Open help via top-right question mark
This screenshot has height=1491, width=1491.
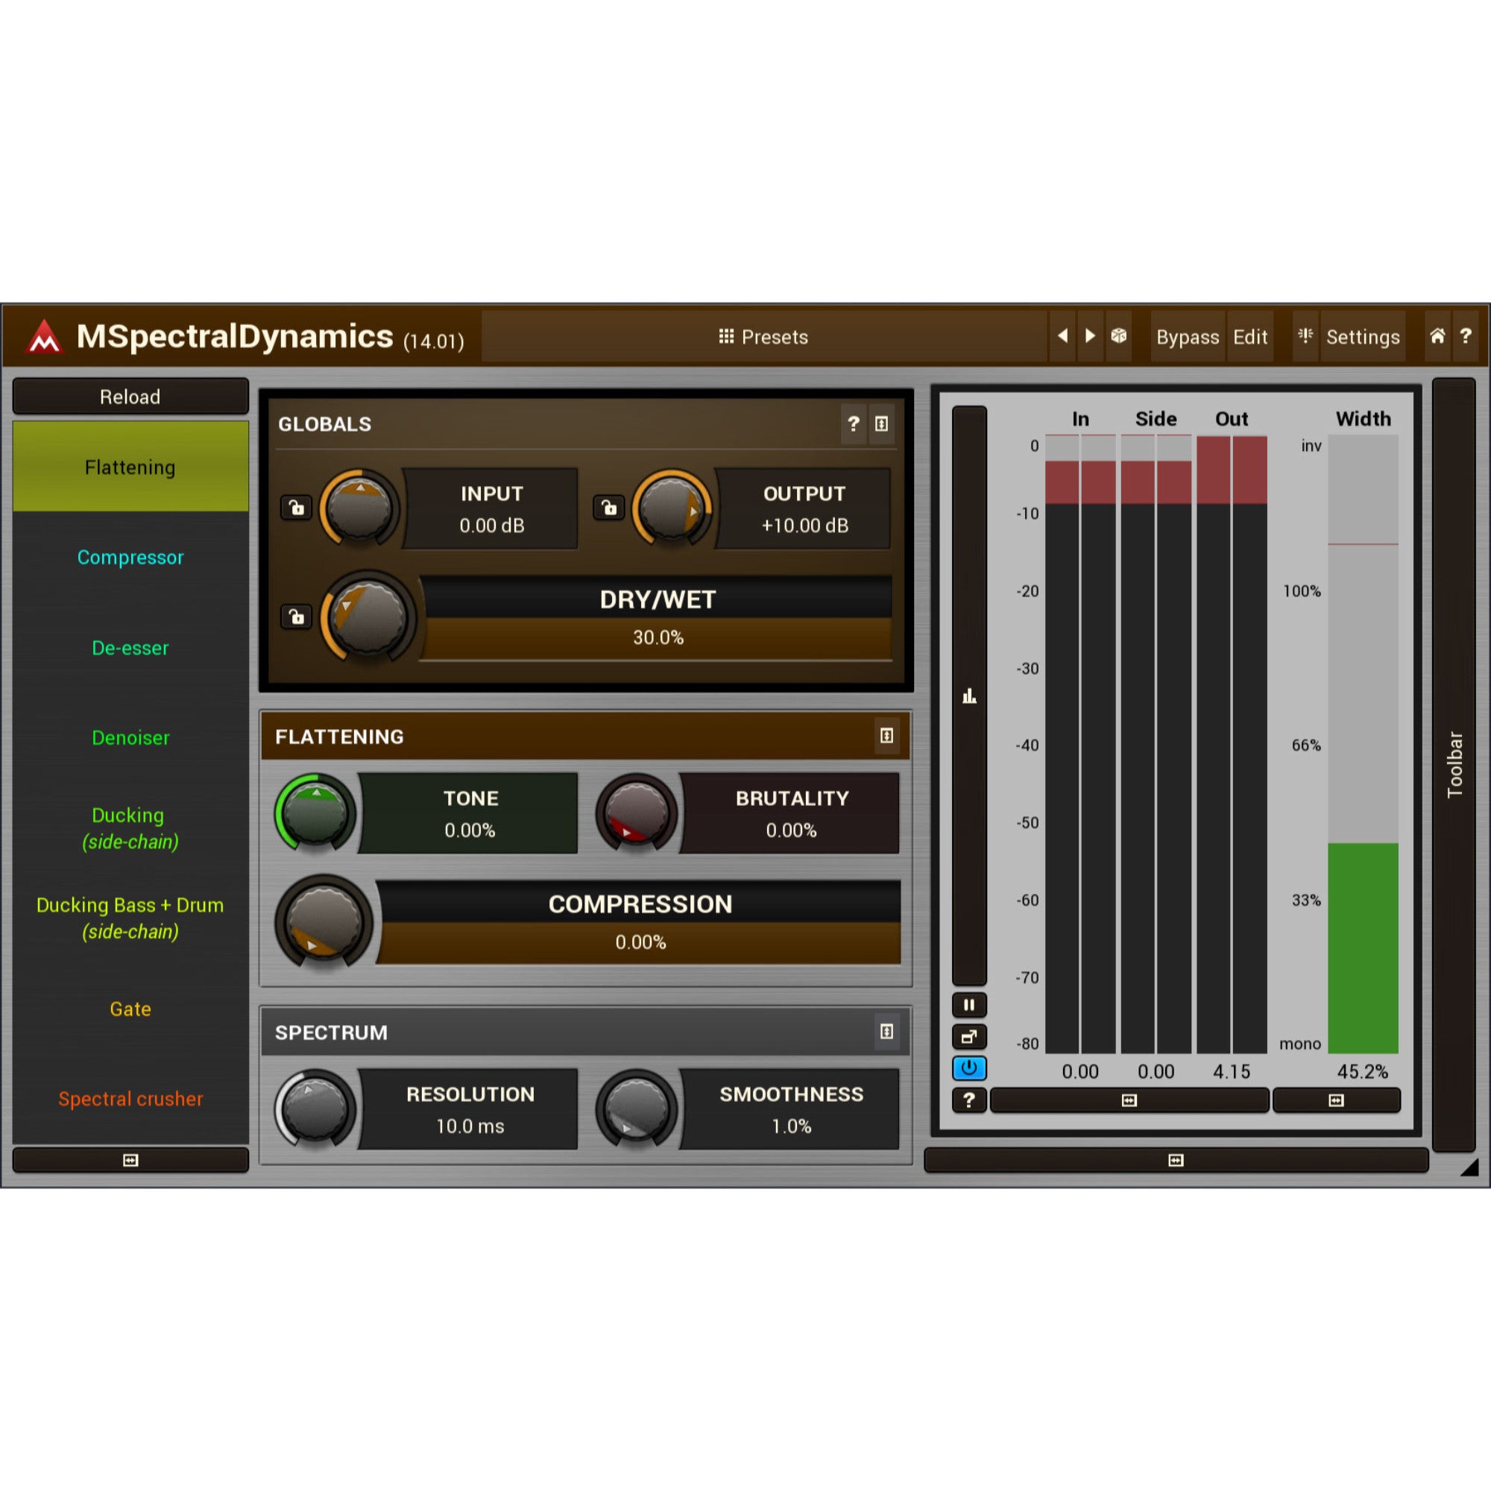click(x=1465, y=335)
